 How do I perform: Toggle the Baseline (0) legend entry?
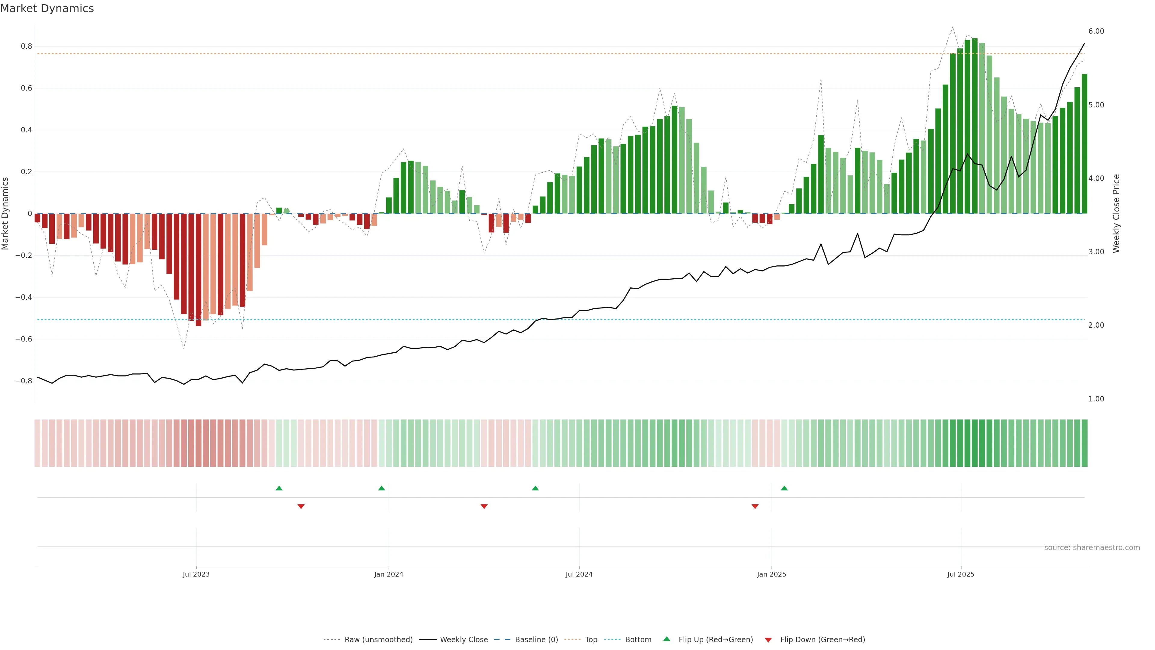536,640
